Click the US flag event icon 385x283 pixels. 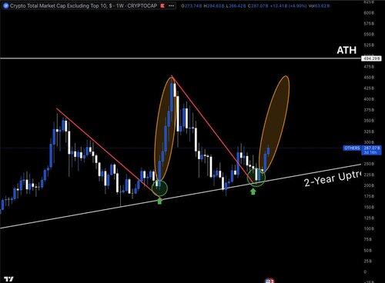click(269, 281)
